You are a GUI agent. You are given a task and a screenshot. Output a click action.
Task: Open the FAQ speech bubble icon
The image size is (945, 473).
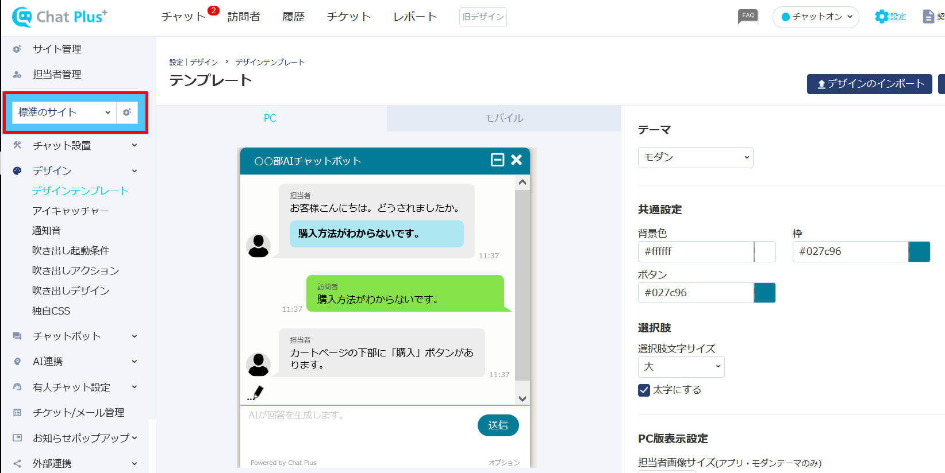point(748,16)
